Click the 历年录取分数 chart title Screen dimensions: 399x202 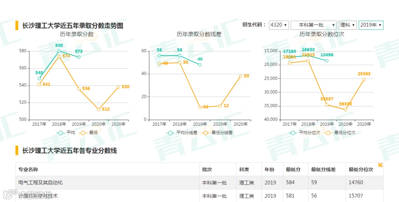77,34
